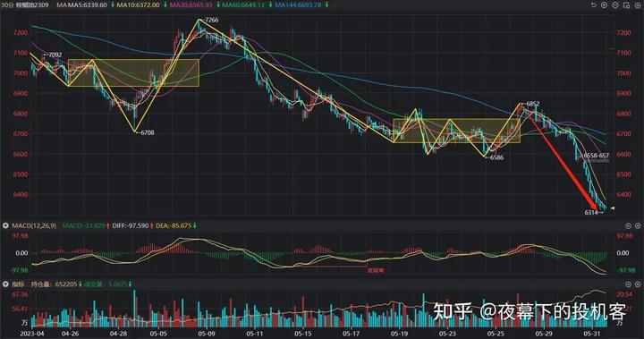Close the volume panel with its X icon
This screenshot has height=339, width=644.
pyautogui.click(x=638, y=284)
